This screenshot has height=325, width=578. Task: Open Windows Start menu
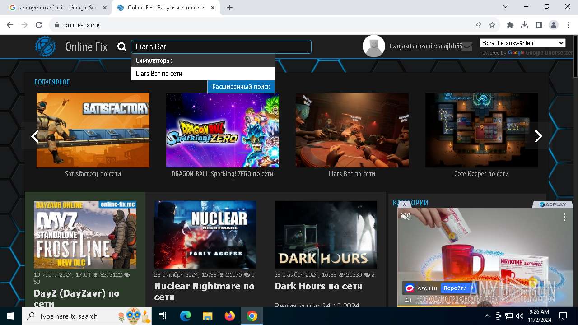pos(11,316)
